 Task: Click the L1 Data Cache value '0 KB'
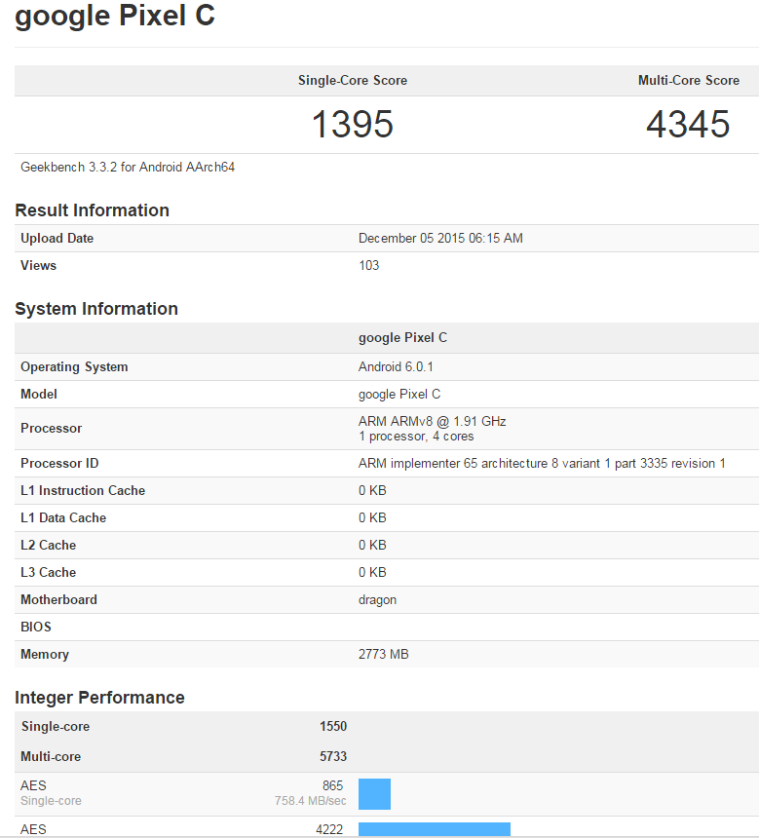[372, 517]
